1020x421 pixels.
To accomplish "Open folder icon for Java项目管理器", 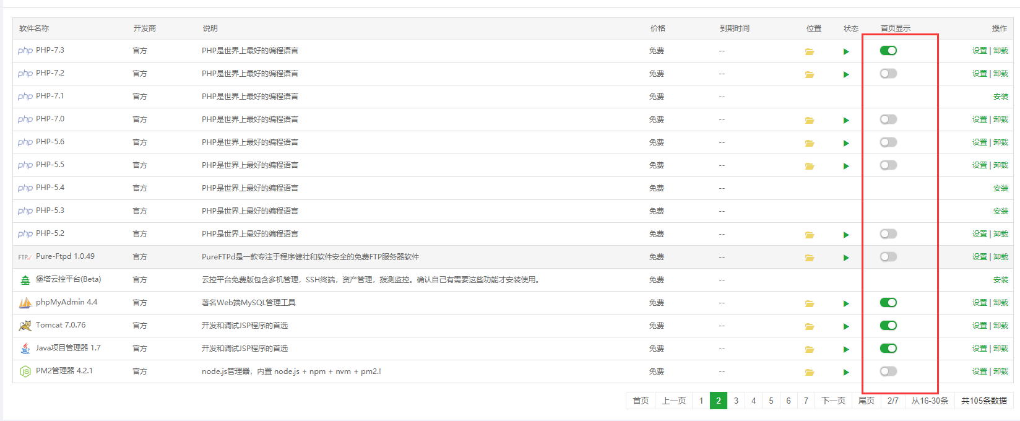I will click(x=810, y=349).
